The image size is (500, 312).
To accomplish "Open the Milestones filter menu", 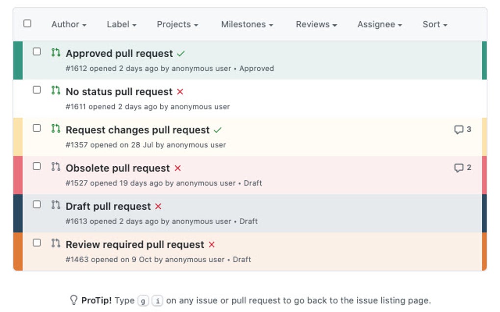I will [247, 24].
